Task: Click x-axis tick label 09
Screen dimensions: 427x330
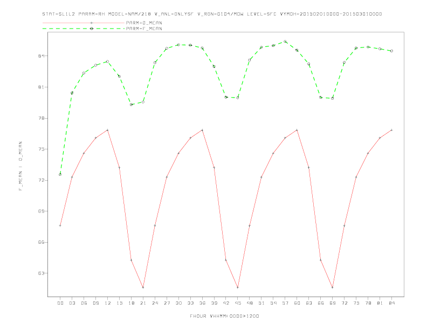Action: (95, 303)
